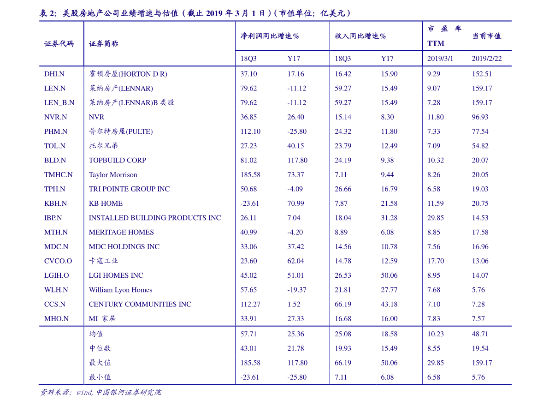Click the 证券代码 column header
The width and height of the screenshot is (549, 406).
tap(59, 44)
